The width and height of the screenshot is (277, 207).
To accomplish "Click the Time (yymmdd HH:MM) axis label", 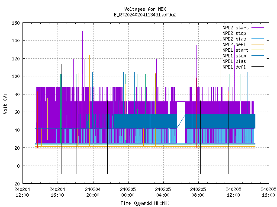I will [145, 203].
